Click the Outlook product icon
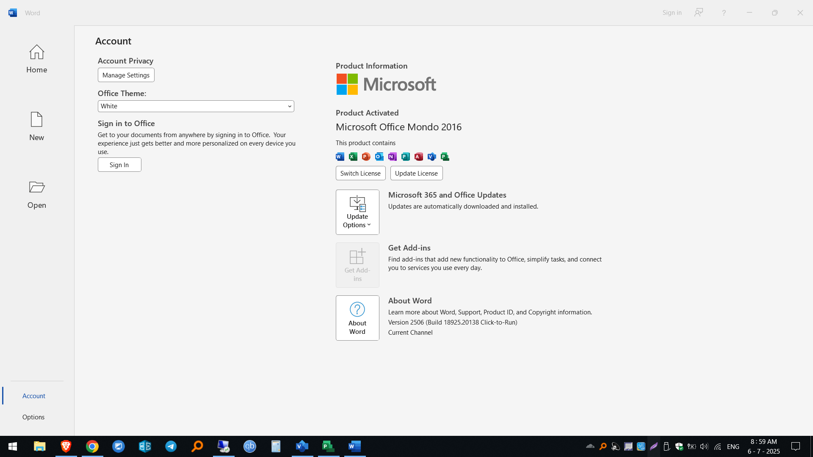The image size is (813, 457). coord(379,157)
